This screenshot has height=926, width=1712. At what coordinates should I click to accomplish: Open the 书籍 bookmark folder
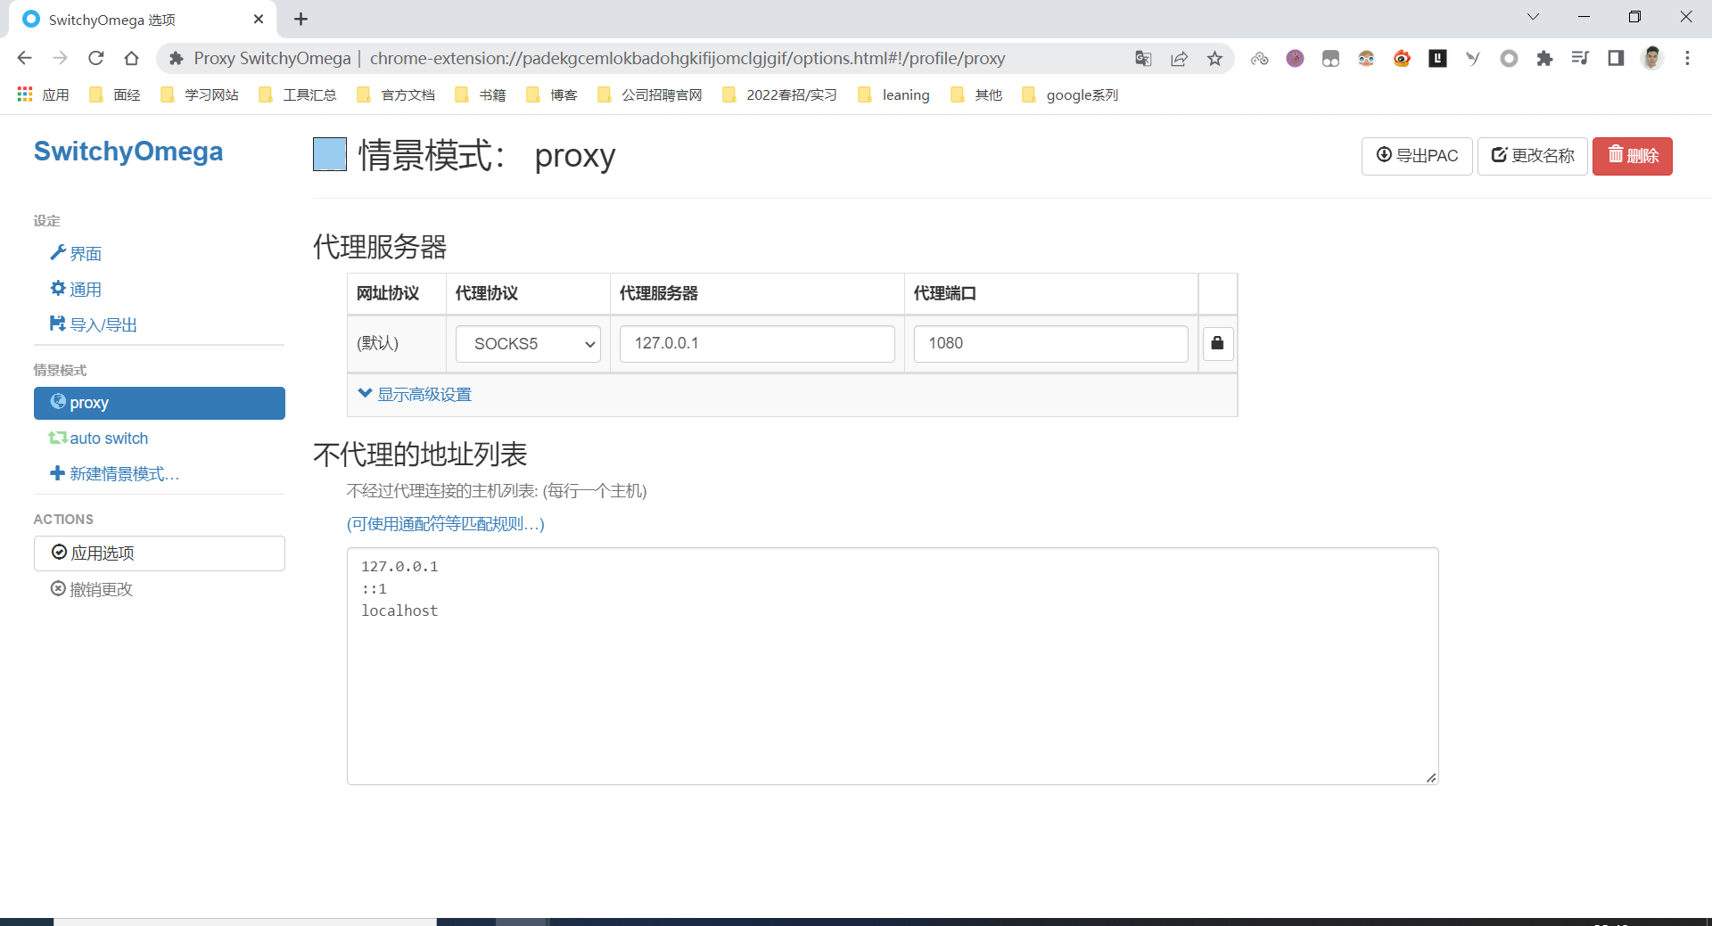point(481,94)
